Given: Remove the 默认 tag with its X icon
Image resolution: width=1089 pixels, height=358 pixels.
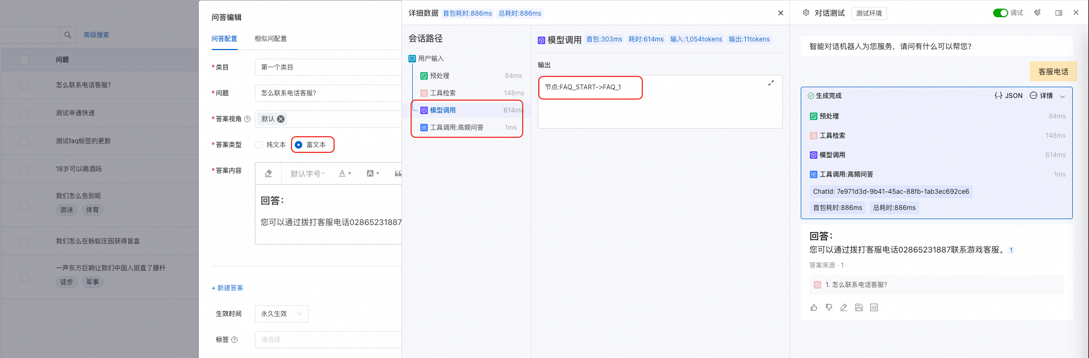Looking at the screenshot, I should coord(281,119).
